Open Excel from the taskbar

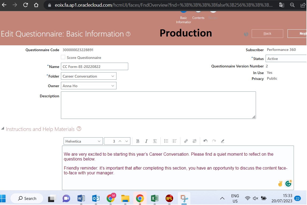[154, 198]
